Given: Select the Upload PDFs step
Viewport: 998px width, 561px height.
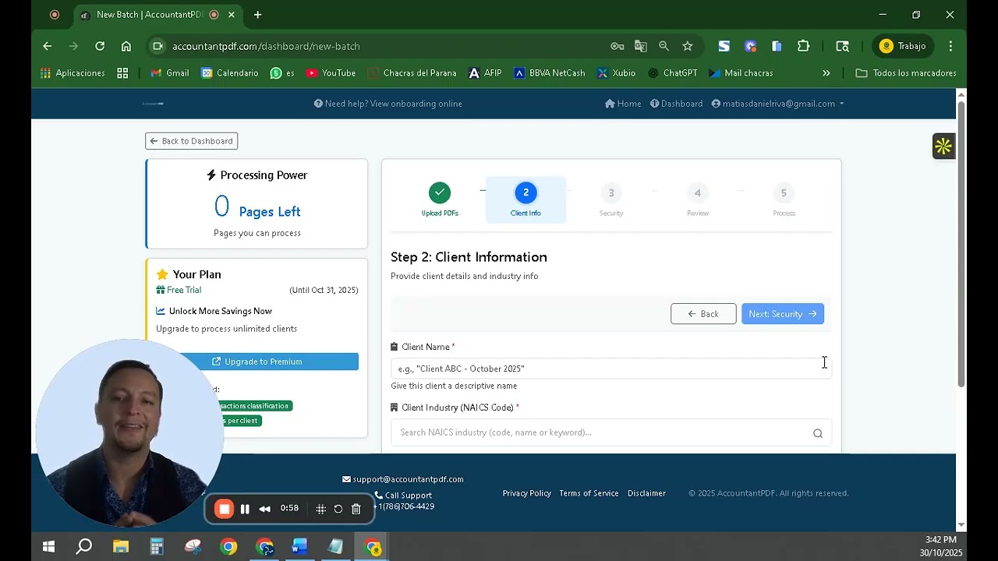Looking at the screenshot, I should coord(440,199).
